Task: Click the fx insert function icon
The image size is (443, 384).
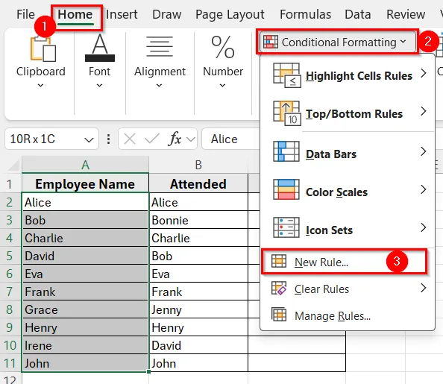Action: pos(175,139)
